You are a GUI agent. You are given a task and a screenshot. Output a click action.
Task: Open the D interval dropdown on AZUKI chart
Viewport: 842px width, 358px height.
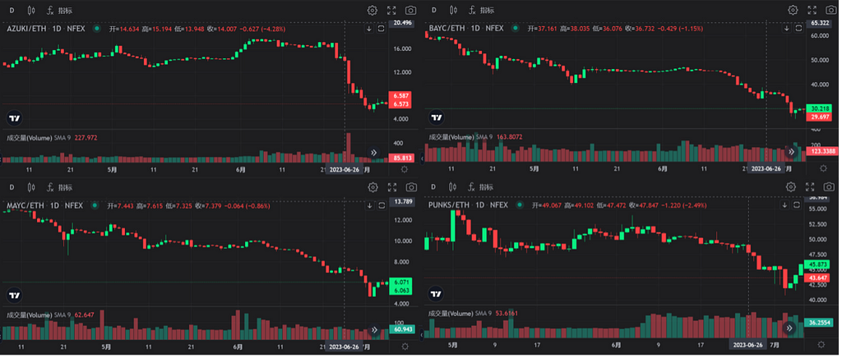(12, 10)
